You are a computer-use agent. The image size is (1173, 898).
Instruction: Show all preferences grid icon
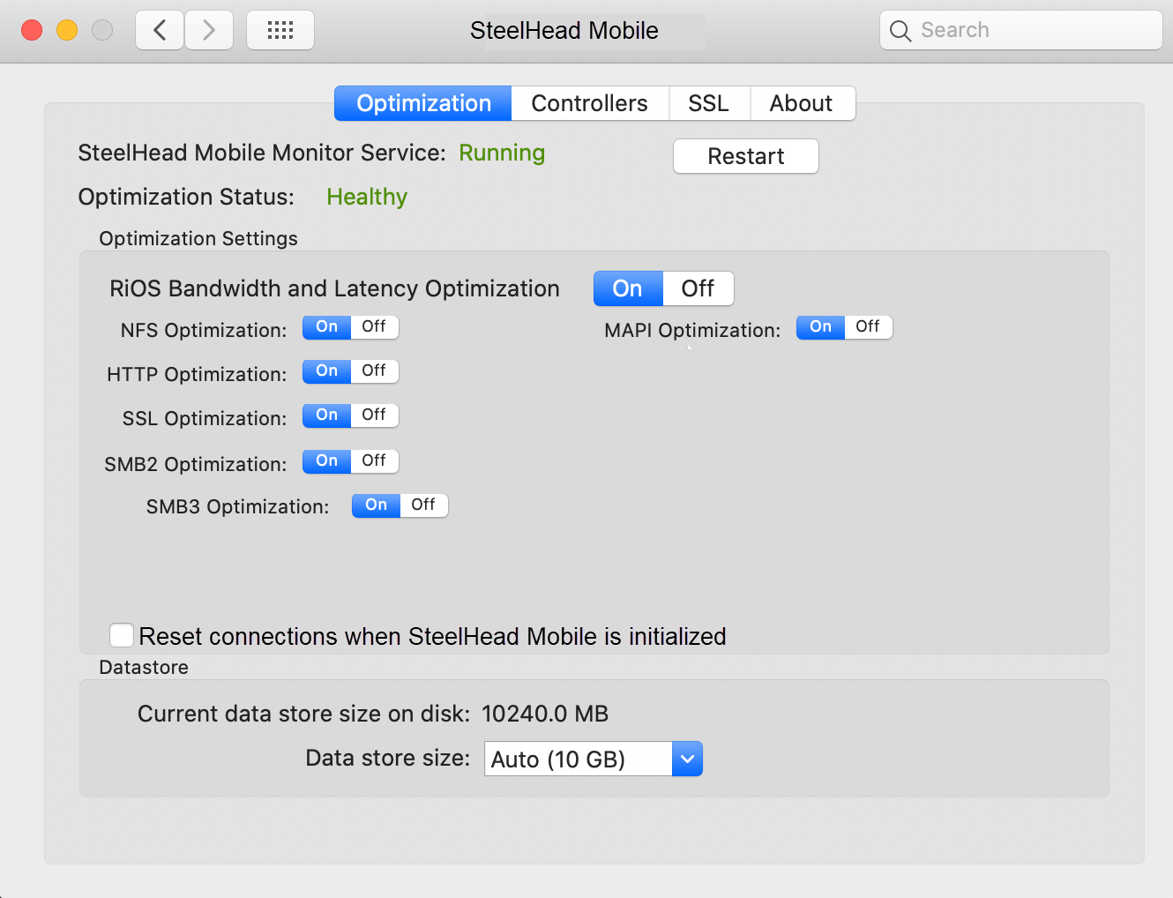[280, 31]
